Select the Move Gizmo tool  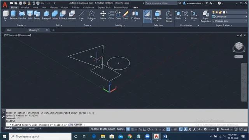pos(168,16)
